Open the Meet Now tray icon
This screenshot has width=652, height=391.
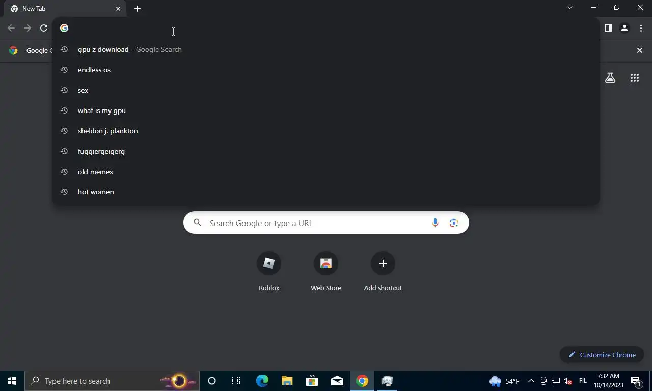(544, 381)
